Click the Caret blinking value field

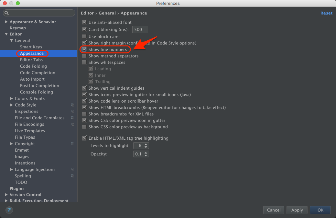pos(140,29)
